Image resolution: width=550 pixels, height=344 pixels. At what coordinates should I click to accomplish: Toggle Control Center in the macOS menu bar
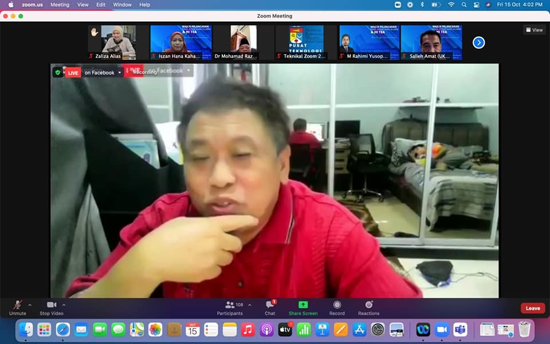coord(476,5)
